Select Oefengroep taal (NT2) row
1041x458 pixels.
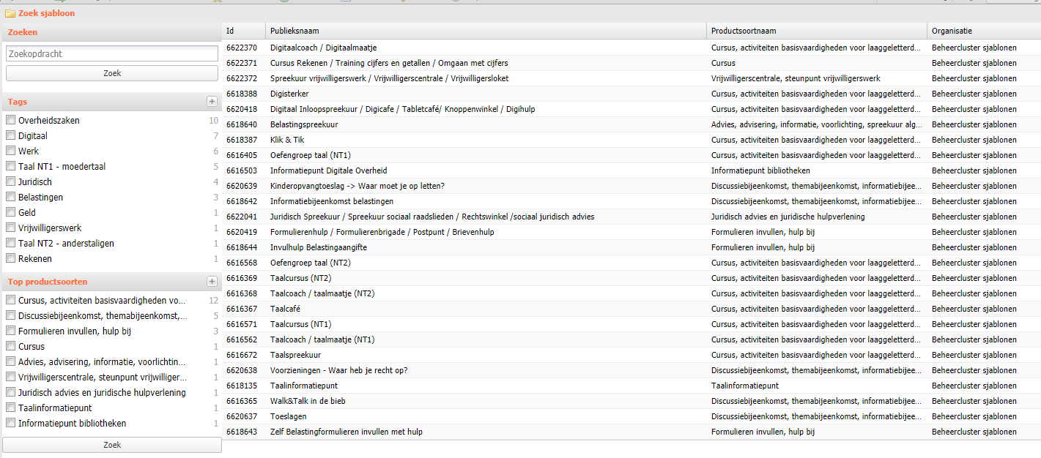coord(631,263)
